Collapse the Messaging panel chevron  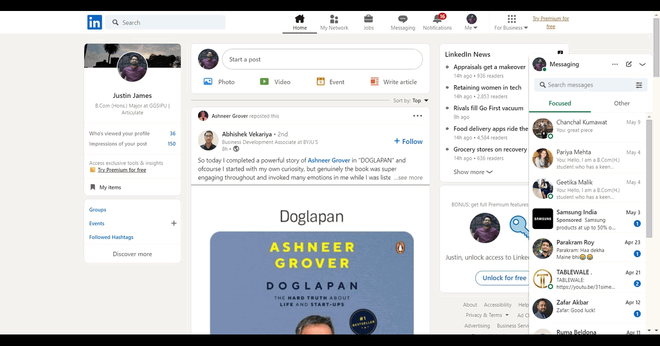click(642, 64)
